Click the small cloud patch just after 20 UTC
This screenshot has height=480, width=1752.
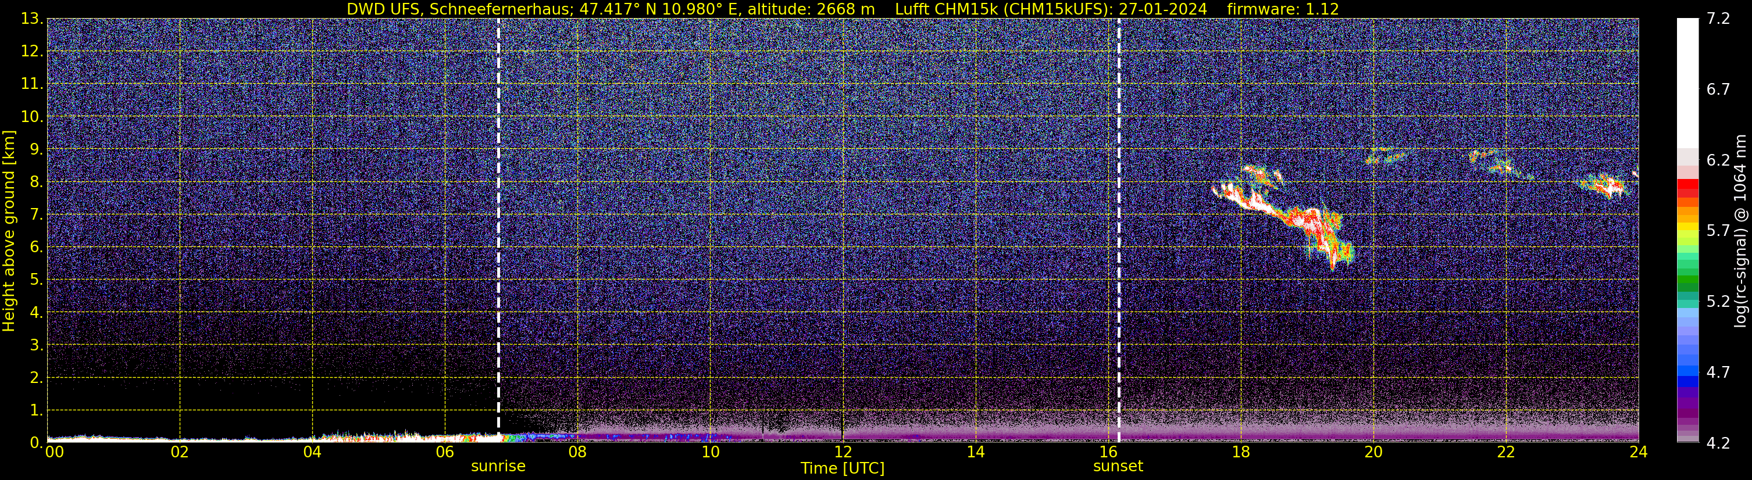(1386, 156)
